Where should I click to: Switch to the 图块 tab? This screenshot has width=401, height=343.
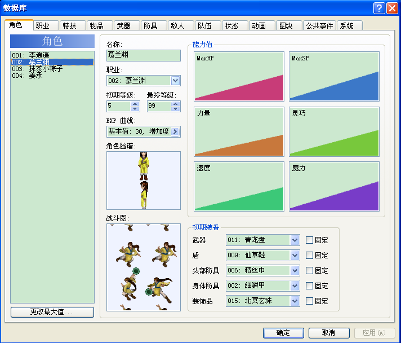coord(289,25)
